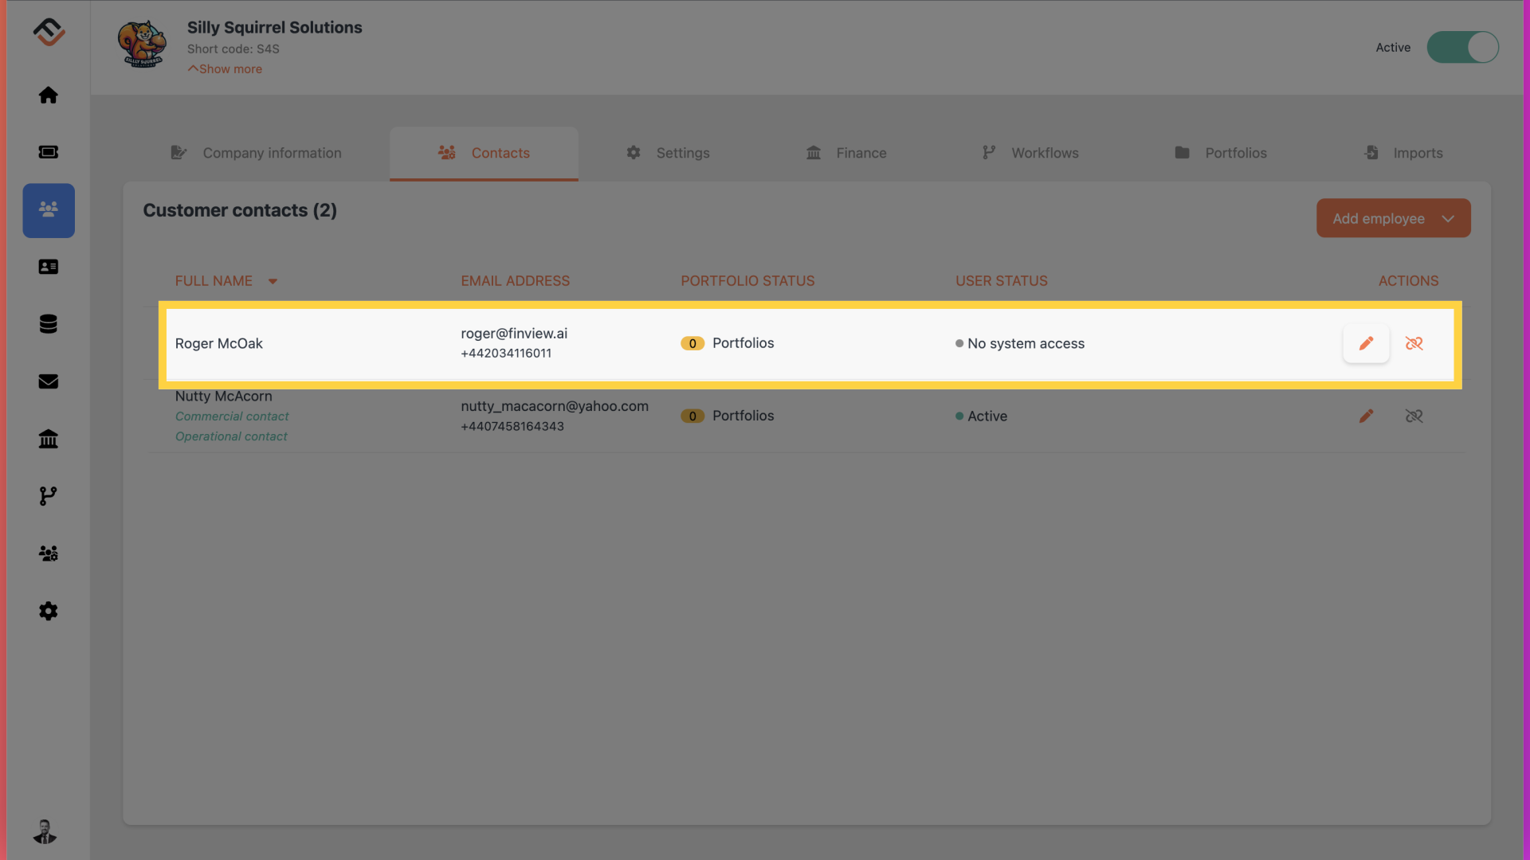Click the home icon in the left sidebar
The width and height of the screenshot is (1530, 860).
point(49,96)
